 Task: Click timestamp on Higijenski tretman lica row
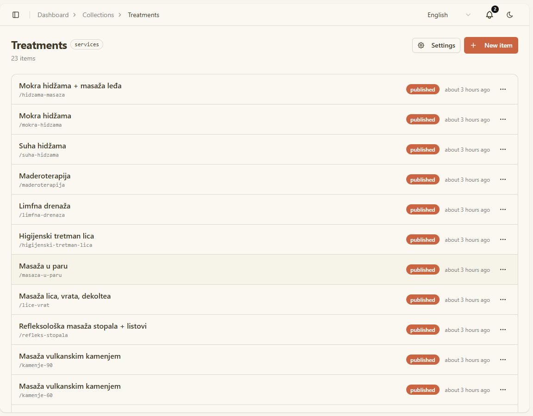[467, 240]
